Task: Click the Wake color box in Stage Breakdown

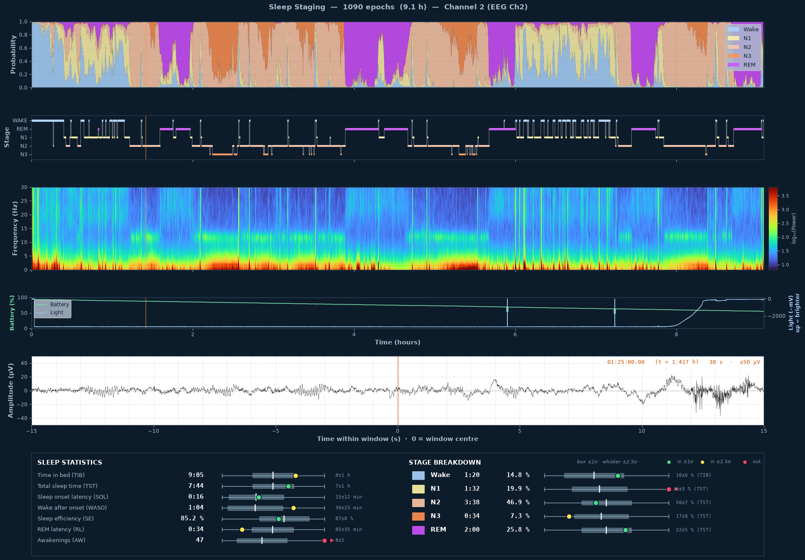Action: tap(418, 475)
